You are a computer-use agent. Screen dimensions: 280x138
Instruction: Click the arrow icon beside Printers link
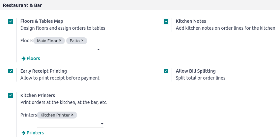point(23,133)
